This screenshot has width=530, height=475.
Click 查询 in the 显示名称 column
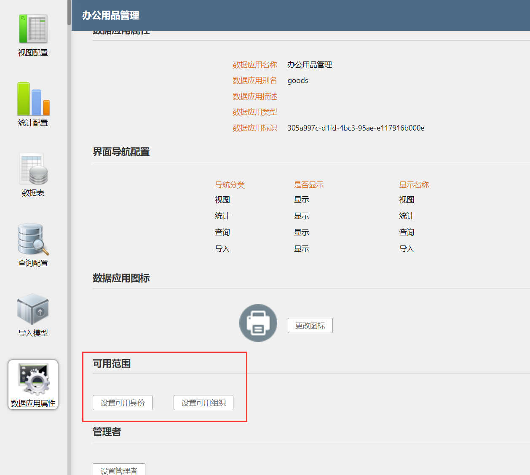point(407,232)
